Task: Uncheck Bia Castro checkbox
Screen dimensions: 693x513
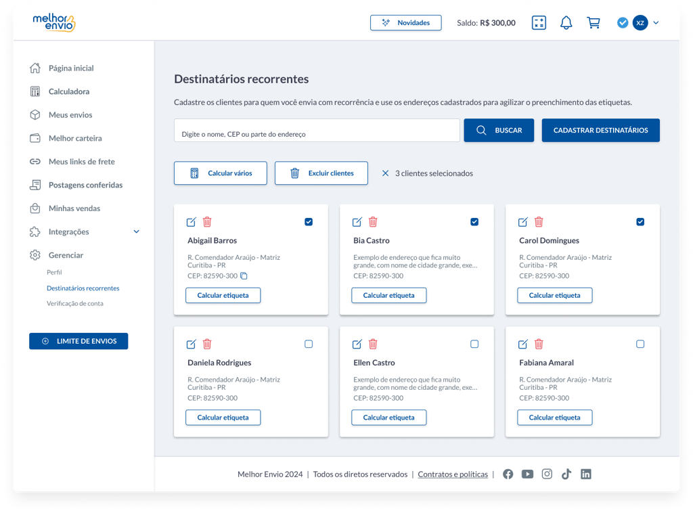Action: click(x=474, y=222)
